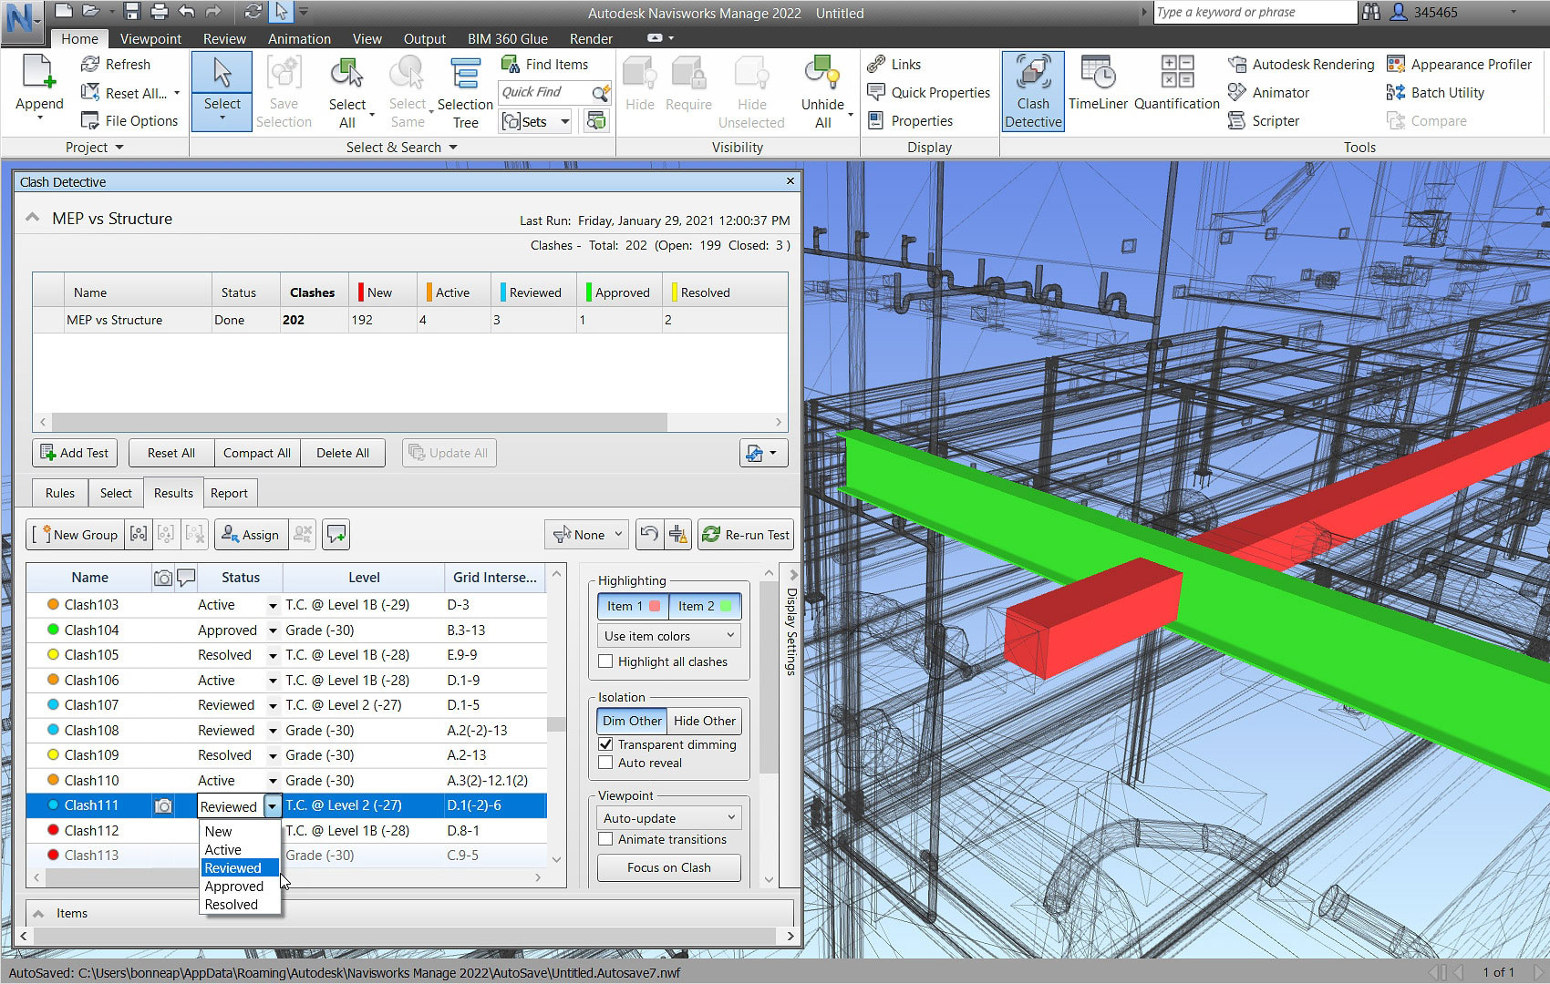The image size is (1550, 984).
Task: Create a New Group of clashes
Action: tap(75, 535)
